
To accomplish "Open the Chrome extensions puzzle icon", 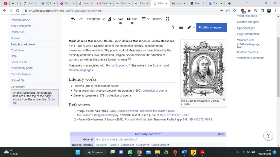I will [249, 11].
